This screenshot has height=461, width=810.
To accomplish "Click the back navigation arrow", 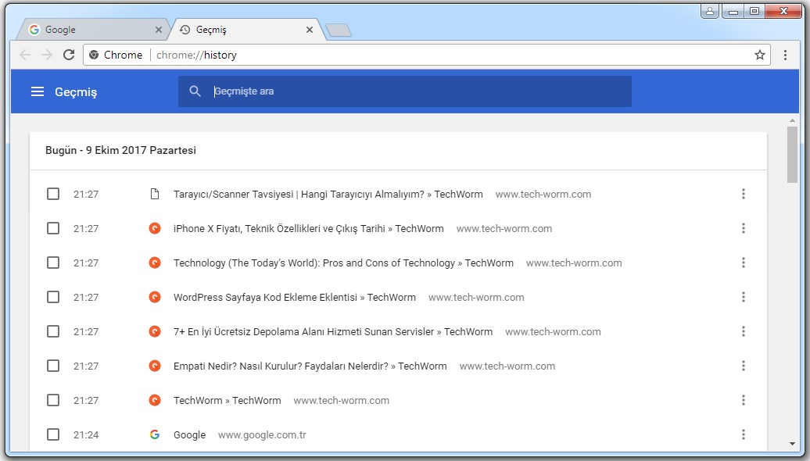I will coord(25,55).
